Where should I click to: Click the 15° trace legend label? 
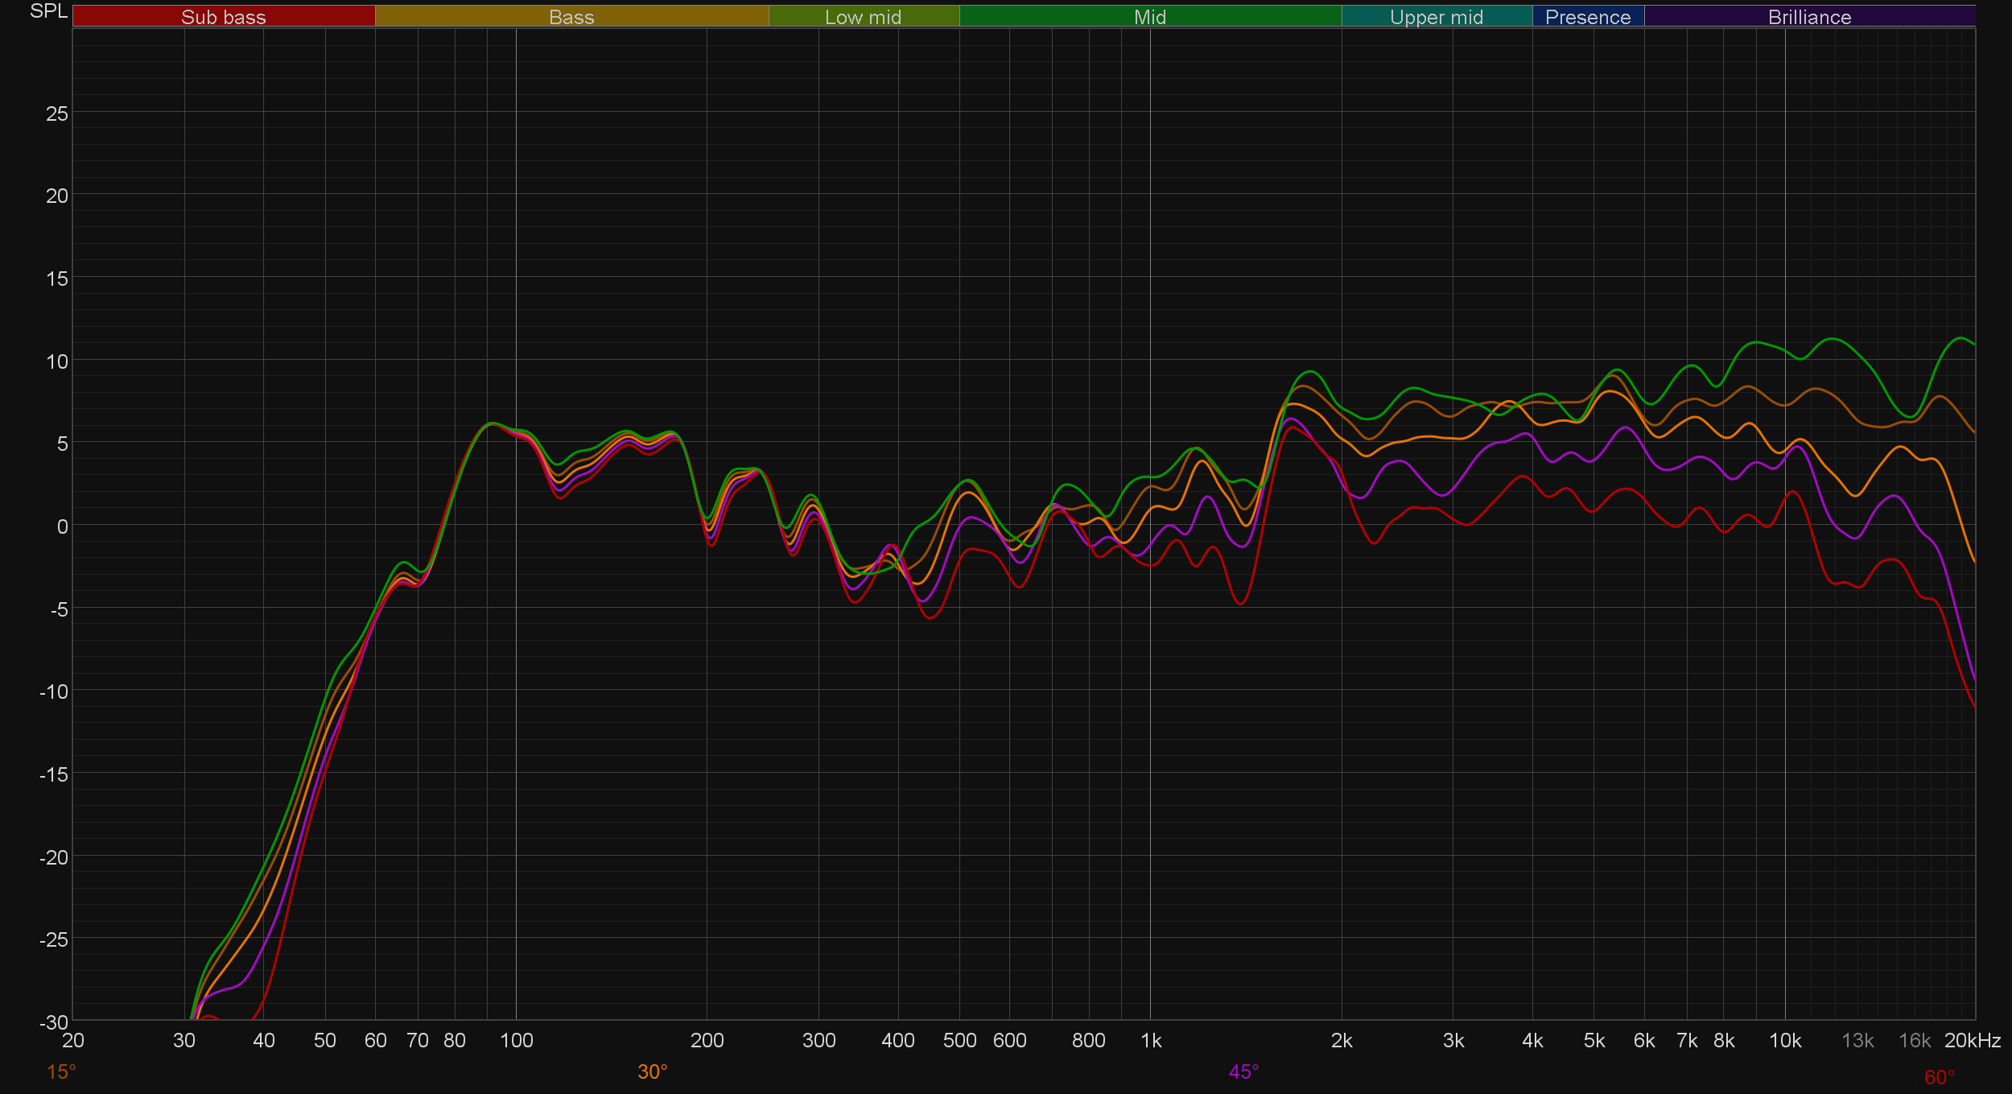pos(61,1071)
